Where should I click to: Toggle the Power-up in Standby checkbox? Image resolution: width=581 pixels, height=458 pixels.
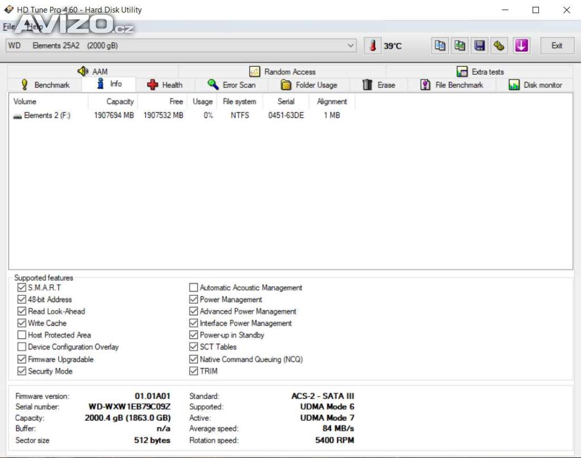coord(193,334)
